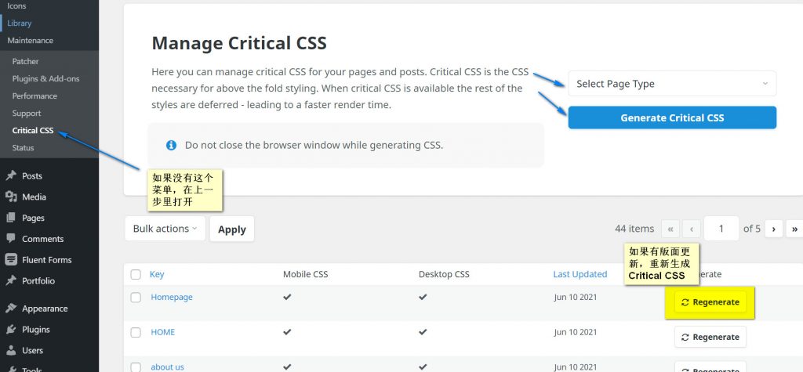Open the Select Page Type dropdown
The width and height of the screenshot is (803, 372).
click(x=672, y=84)
